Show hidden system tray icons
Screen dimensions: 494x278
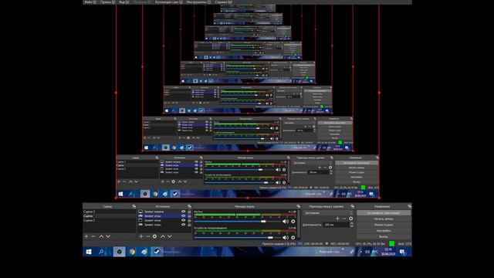[x=361, y=252]
